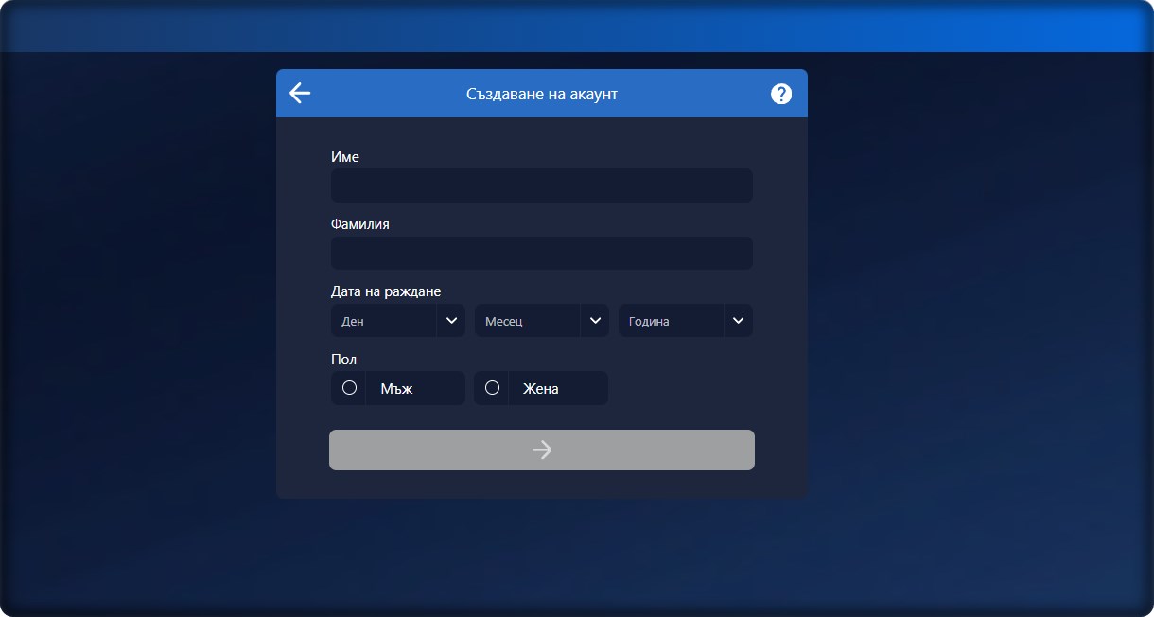Click the Име field label
1154x617 pixels.
click(345, 157)
